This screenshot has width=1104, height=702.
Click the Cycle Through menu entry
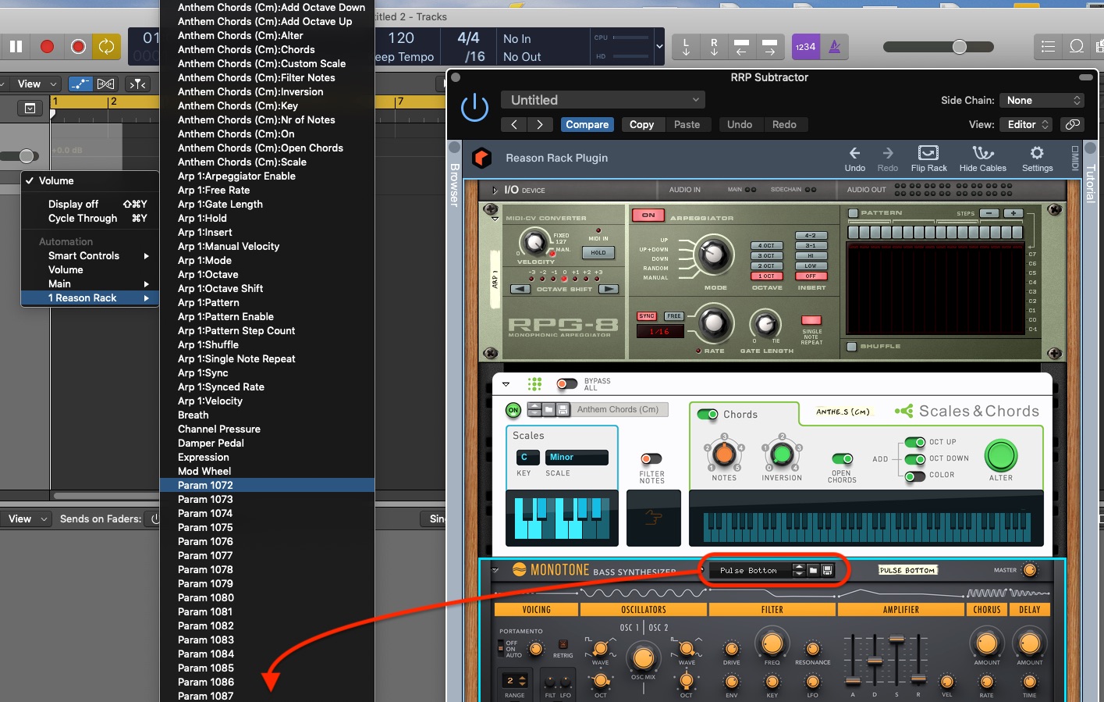90,218
